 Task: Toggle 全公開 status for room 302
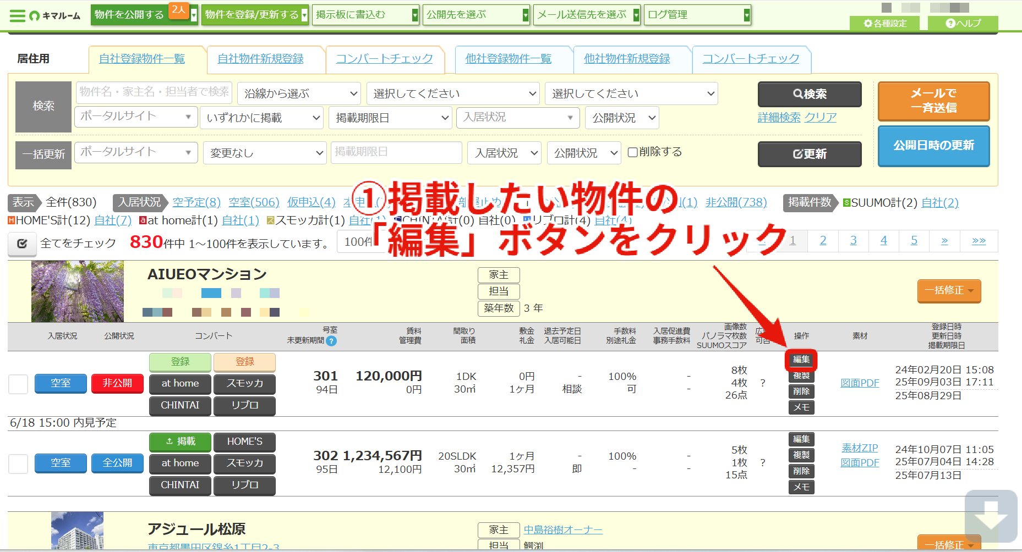tap(117, 463)
